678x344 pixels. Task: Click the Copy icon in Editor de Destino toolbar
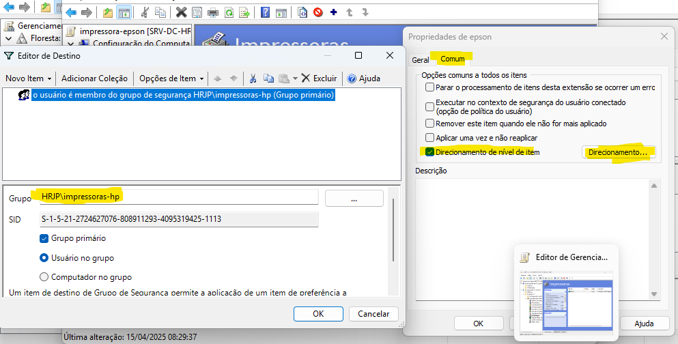[x=268, y=78]
